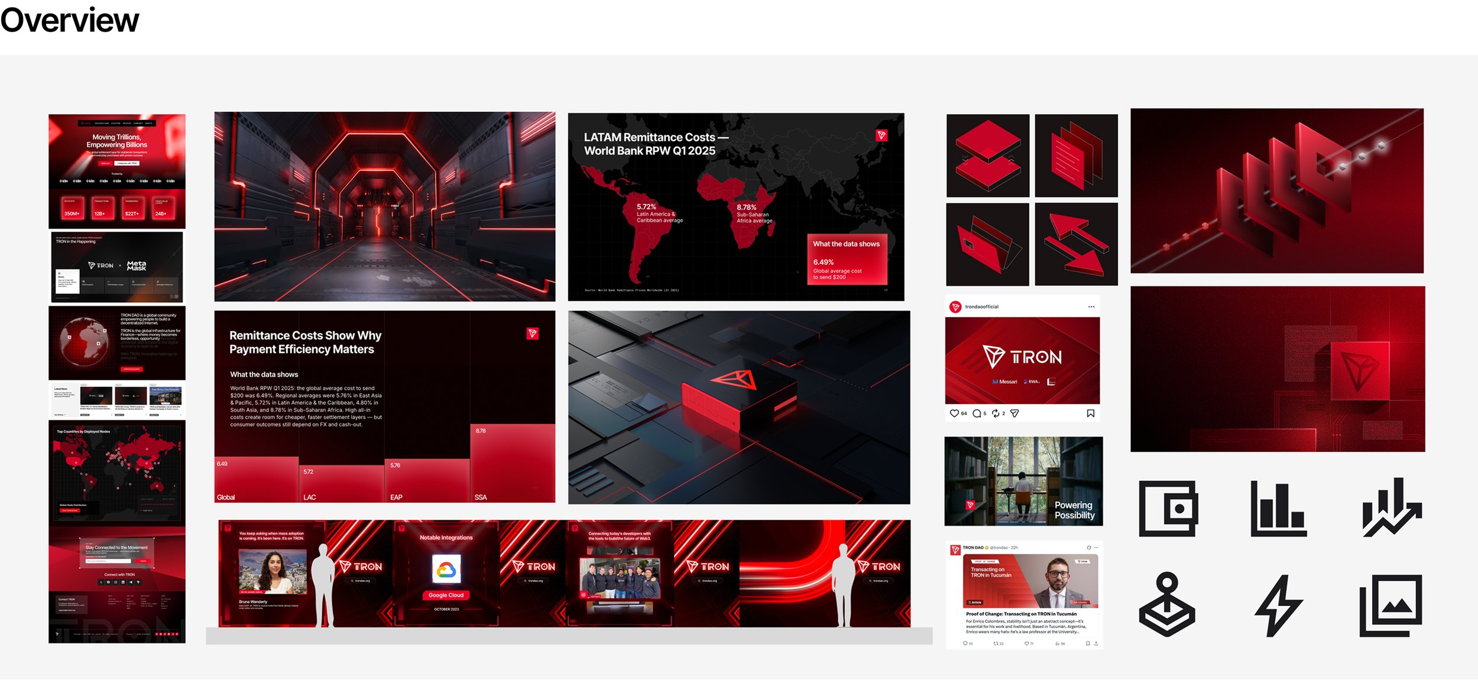The height and width of the screenshot is (680, 1478).
Task: Click the lightning bolt icon
Action: pyautogui.click(x=1279, y=605)
